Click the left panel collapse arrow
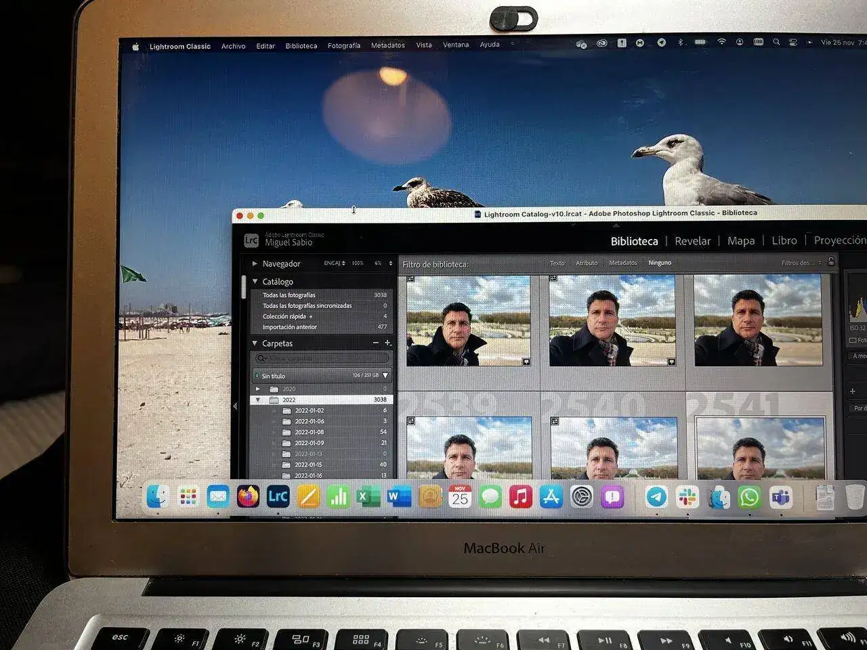Image resolution: width=867 pixels, height=650 pixels. click(x=235, y=406)
